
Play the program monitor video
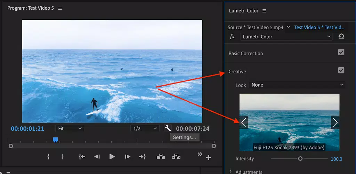pos(112,157)
